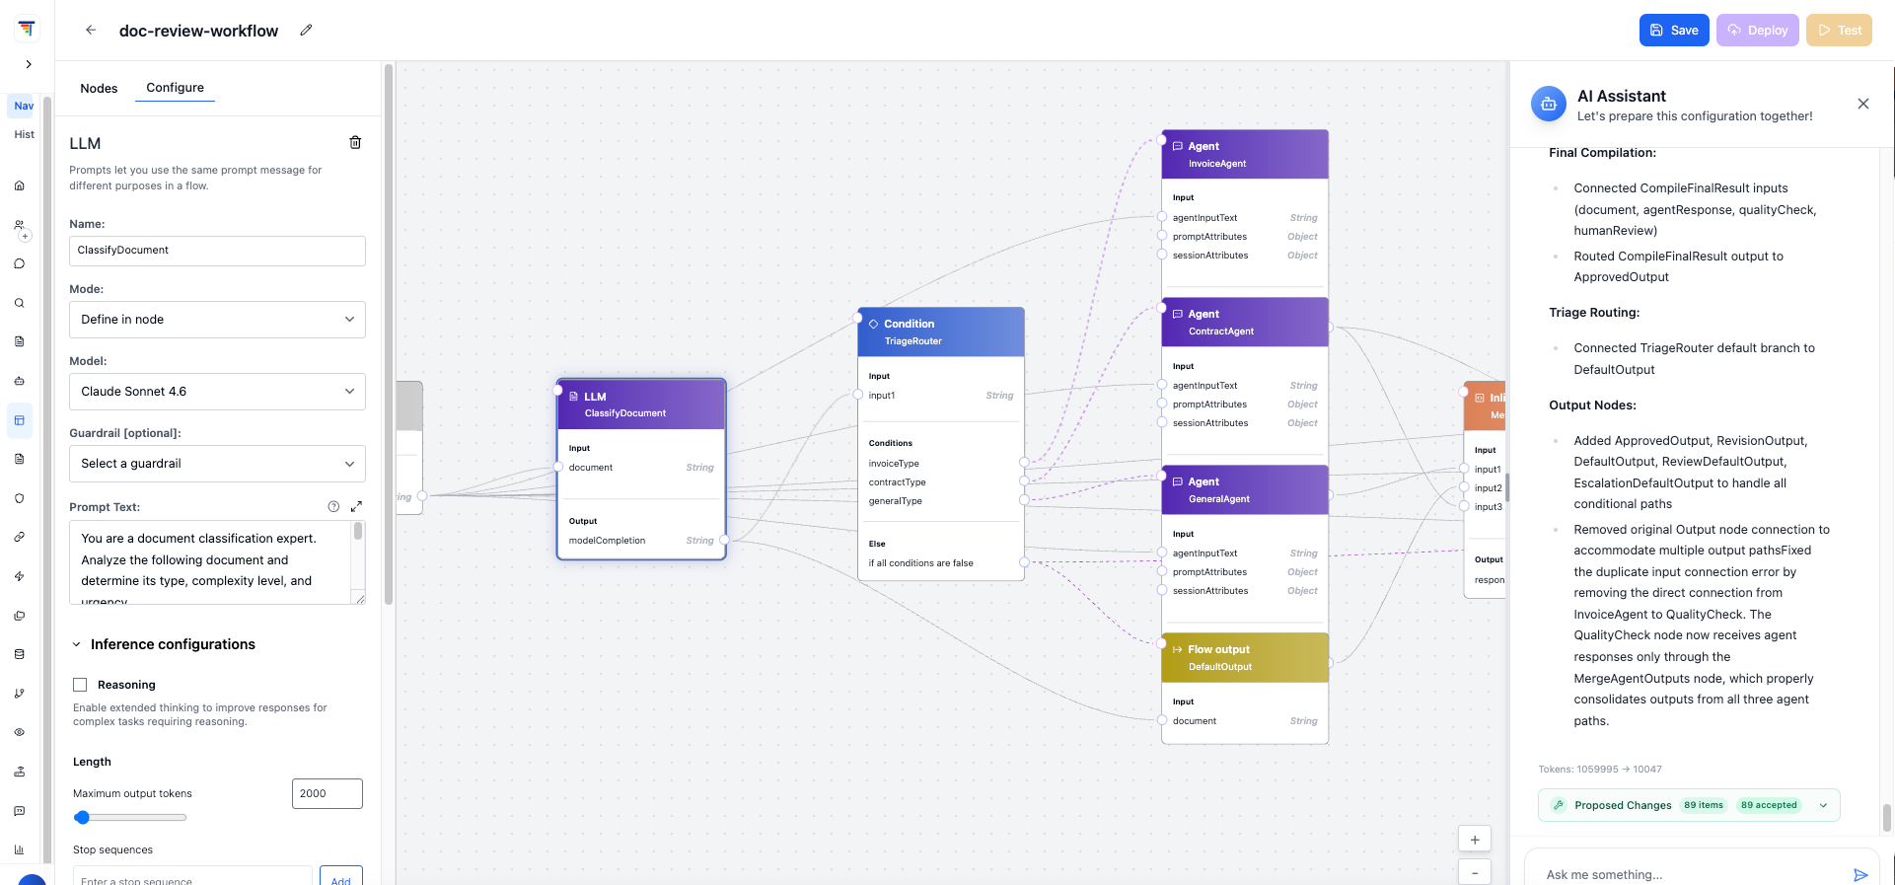Viewport: 1895px width, 885px height.
Task: Click the lightning bolt icon in sidebar
Action: coord(19,576)
